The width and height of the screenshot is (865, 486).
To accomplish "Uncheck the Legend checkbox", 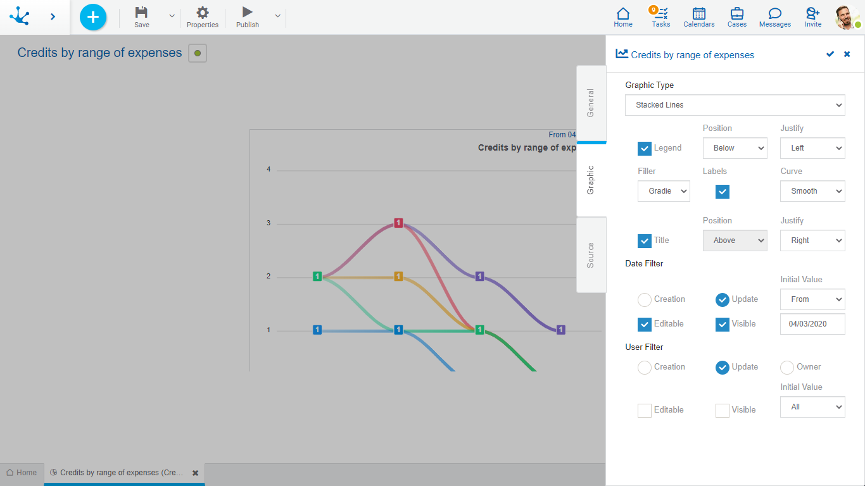I will [x=645, y=149].
